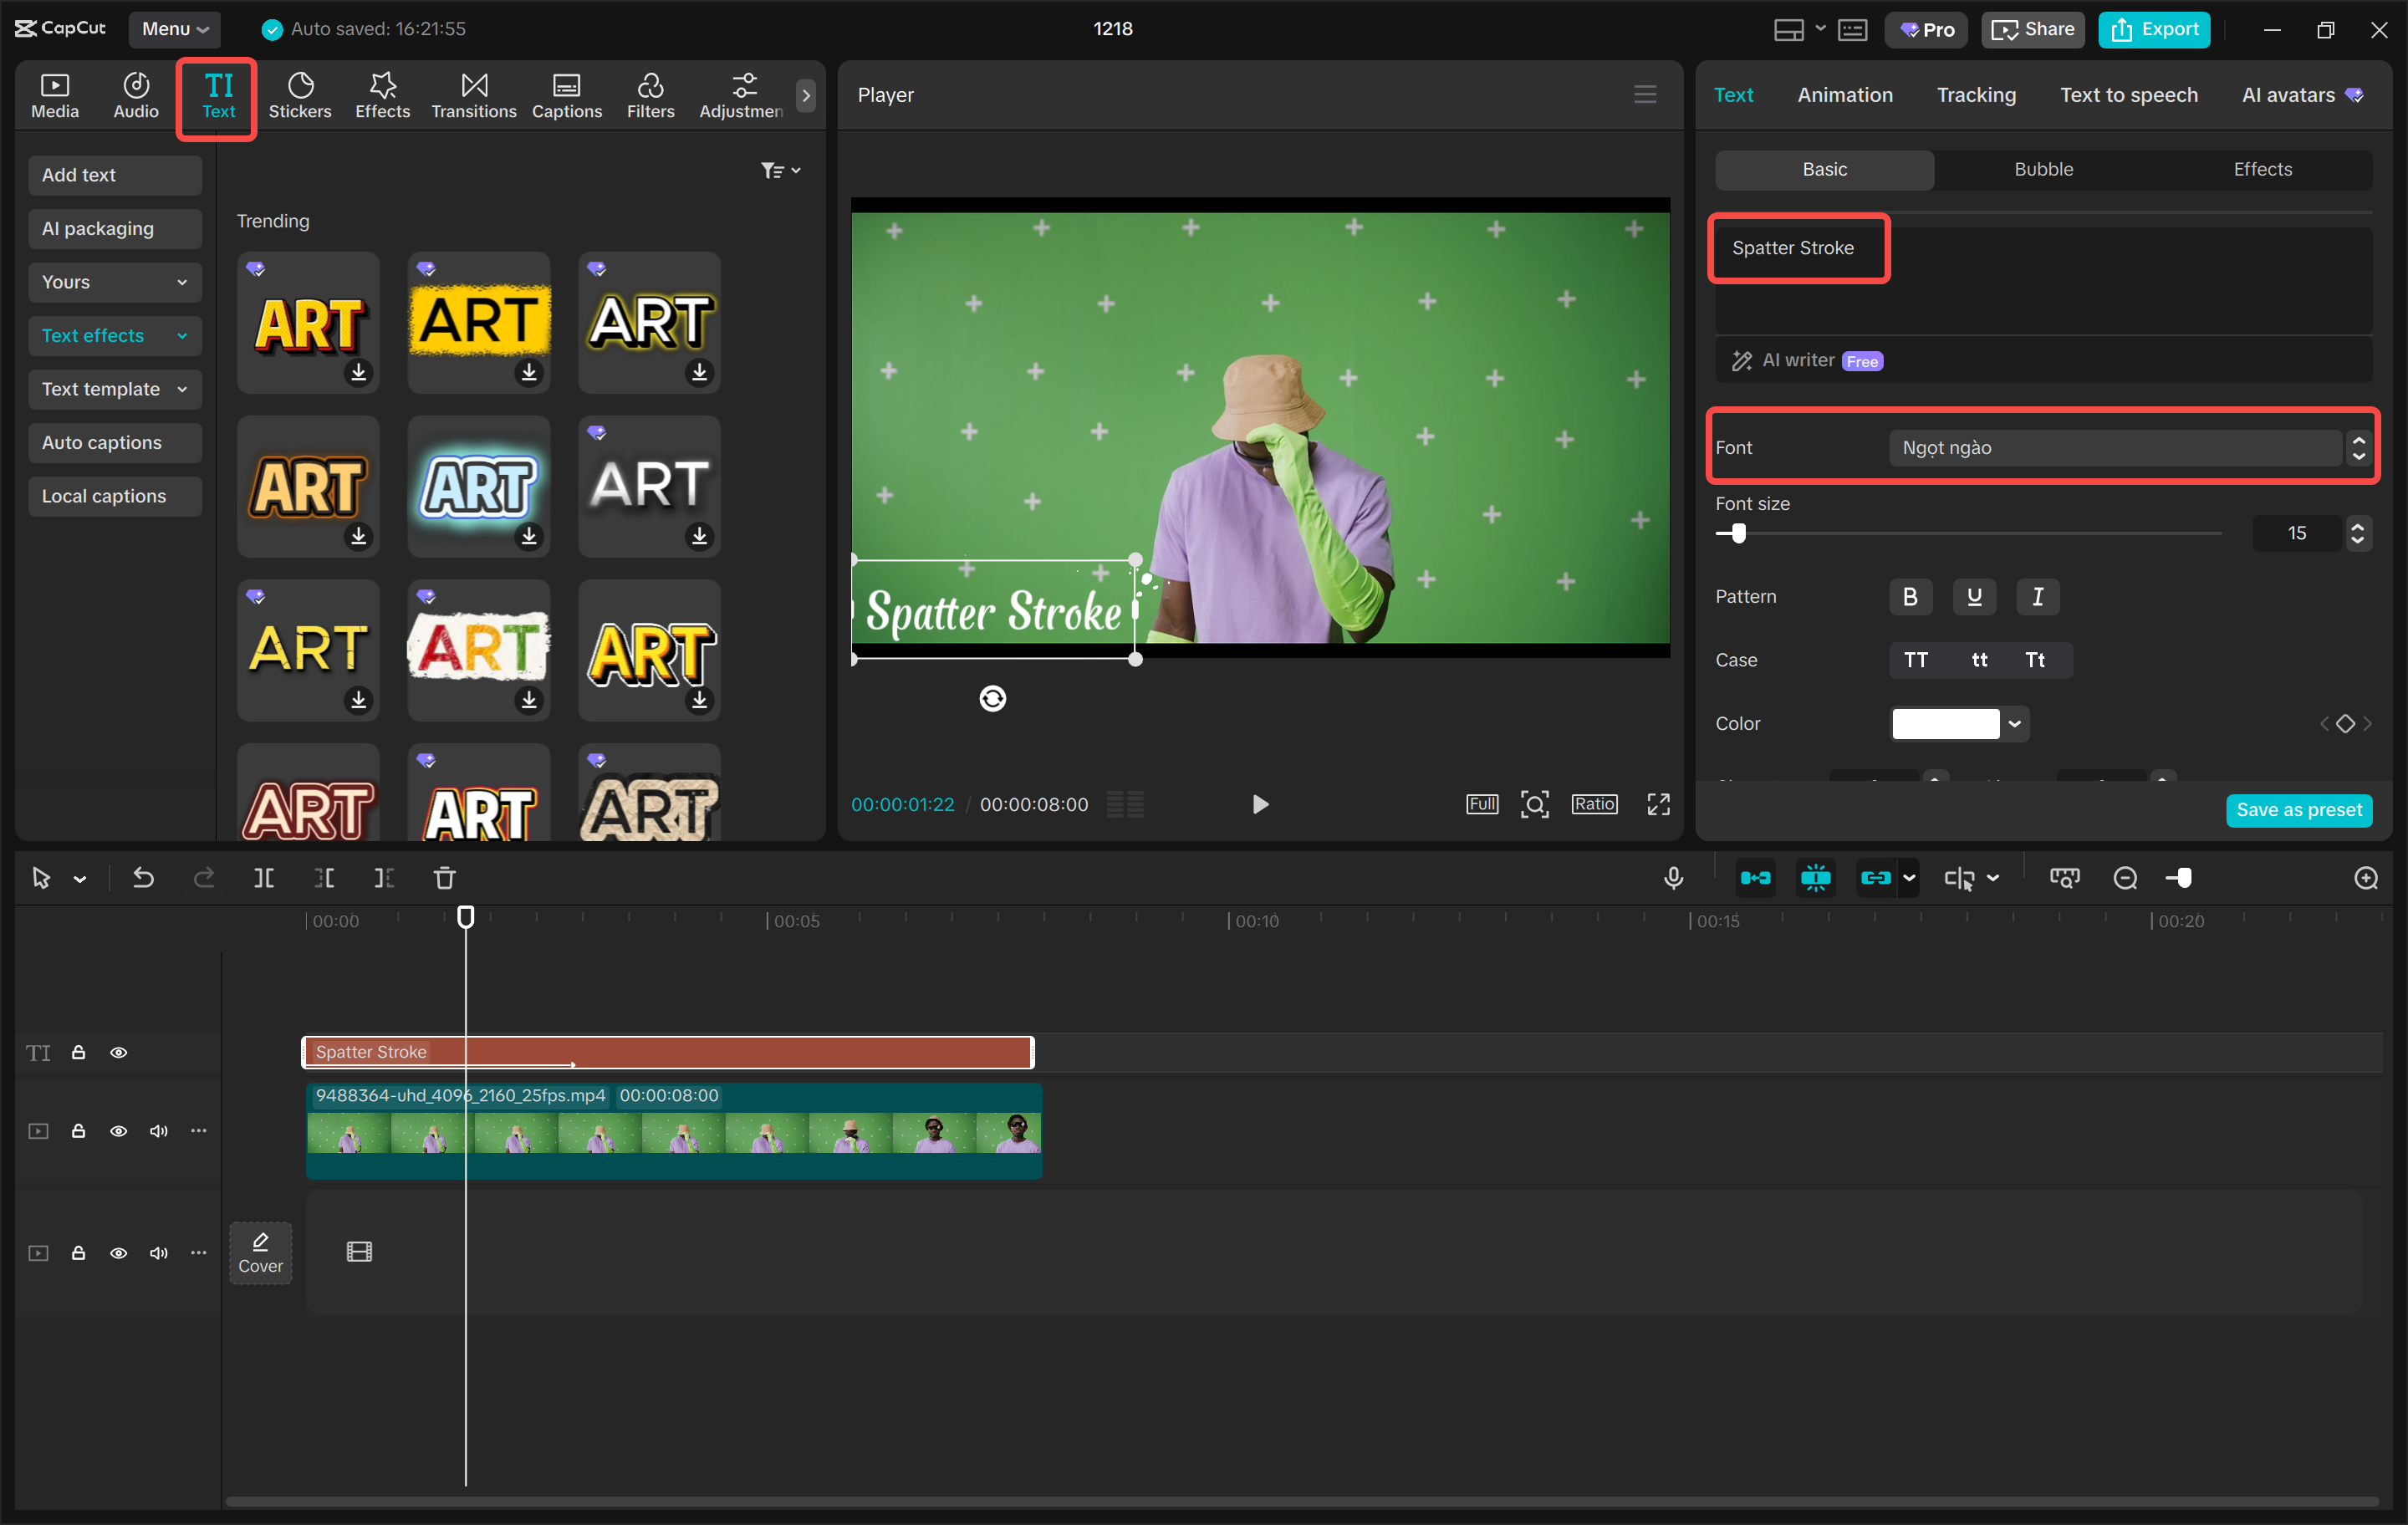Switch to the Animation tab
Image resolution: width=2408 pixels, height=1525 pixels.
click(x=1844, y=95)
